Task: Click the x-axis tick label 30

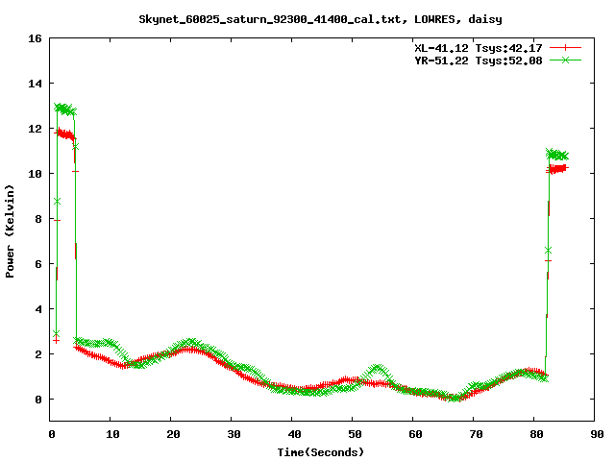Action: 234,434
